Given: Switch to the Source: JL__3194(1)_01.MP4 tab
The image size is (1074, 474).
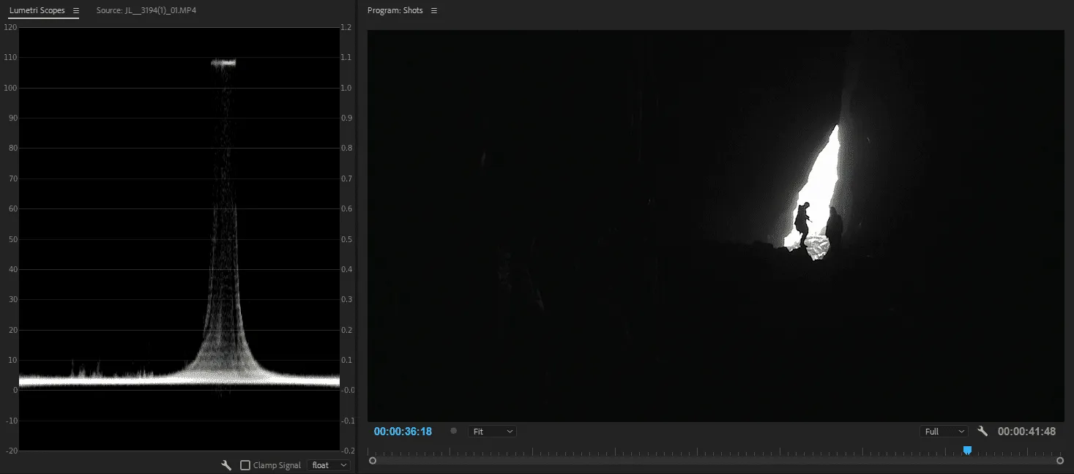Looking at the screenshot, I should point(146,11).
